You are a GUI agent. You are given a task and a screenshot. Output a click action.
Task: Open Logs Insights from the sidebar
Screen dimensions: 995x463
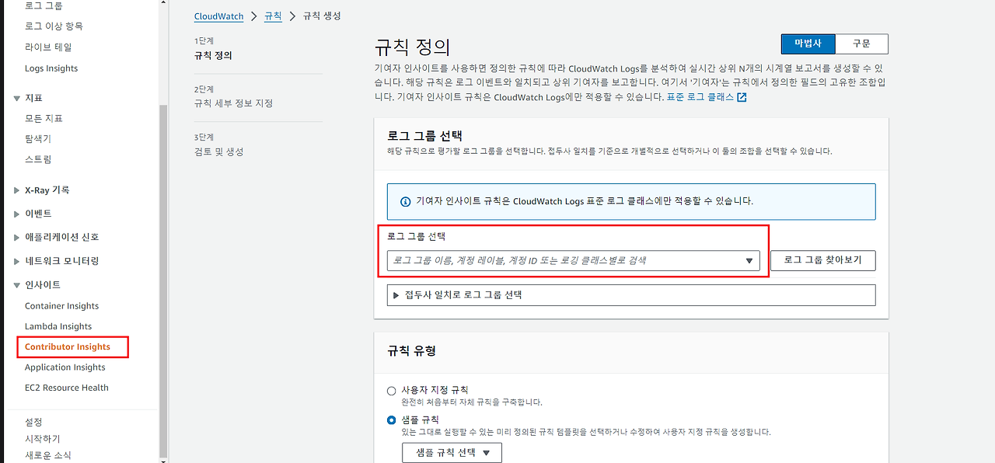(x=51, y=68)
